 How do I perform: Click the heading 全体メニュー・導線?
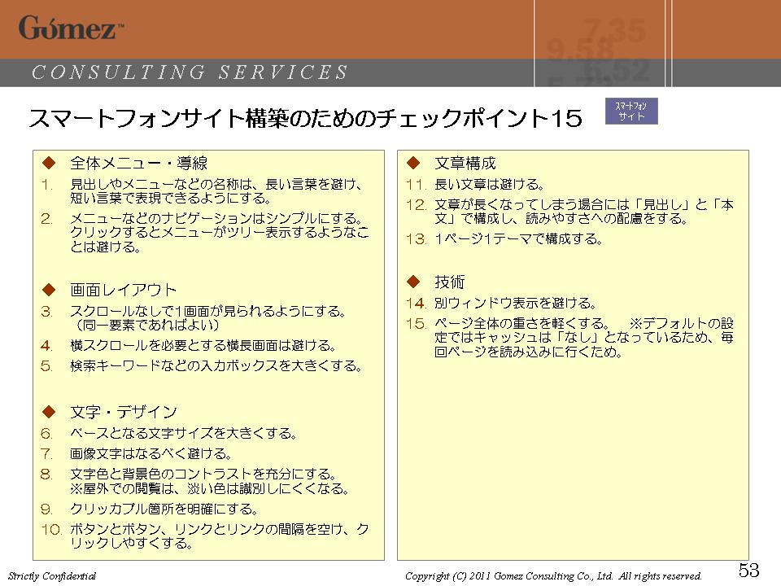pos(138,163)
